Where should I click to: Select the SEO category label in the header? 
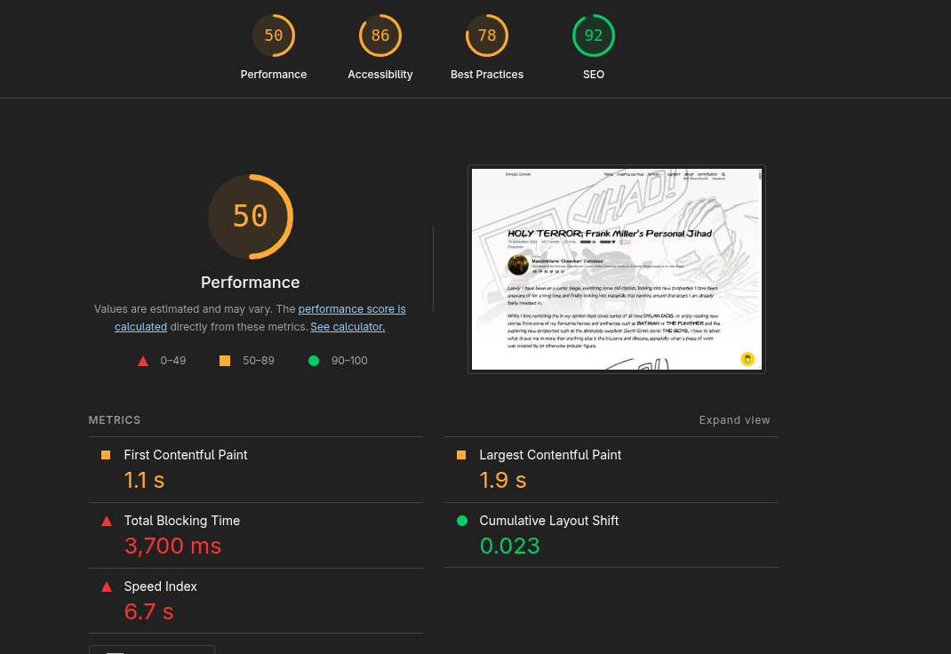(x=594, y=75)
